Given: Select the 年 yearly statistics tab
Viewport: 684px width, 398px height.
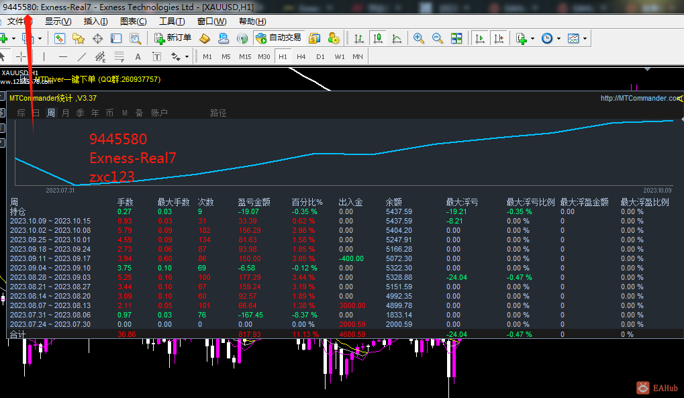Looking at the screenshot, I should pyautogui.click(x=95, y=113).
